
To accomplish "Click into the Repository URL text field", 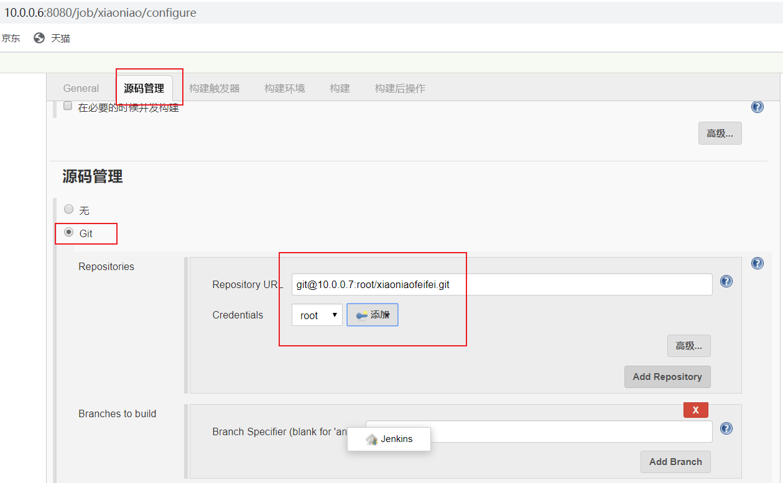I will [501, 284].
